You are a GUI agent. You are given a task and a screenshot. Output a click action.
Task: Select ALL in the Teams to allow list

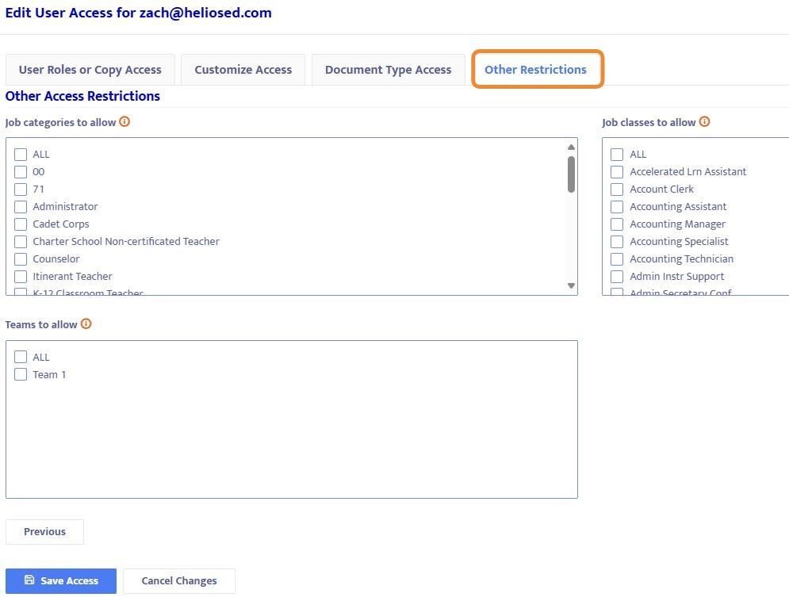coord(21,357)
